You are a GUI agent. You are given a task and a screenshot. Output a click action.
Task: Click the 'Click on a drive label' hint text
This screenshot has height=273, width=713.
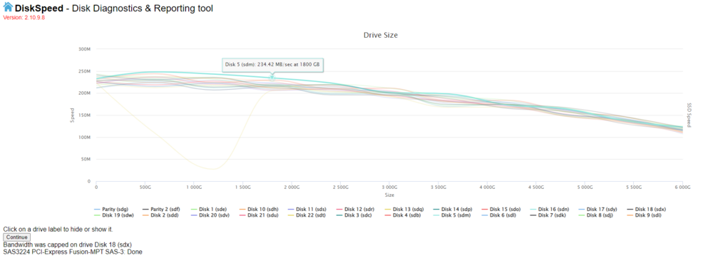coord(58,230)
